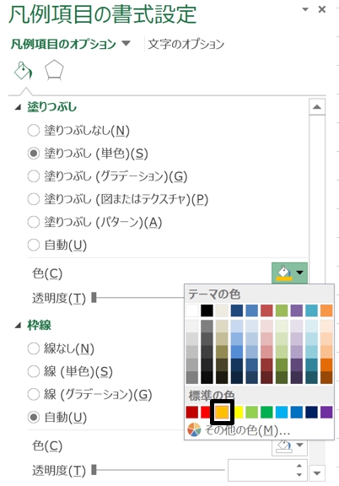This screenshot has width=339, height=486.
Task: Switch to the Effects pentagon icon tab
Action: (x=54, y=70)
